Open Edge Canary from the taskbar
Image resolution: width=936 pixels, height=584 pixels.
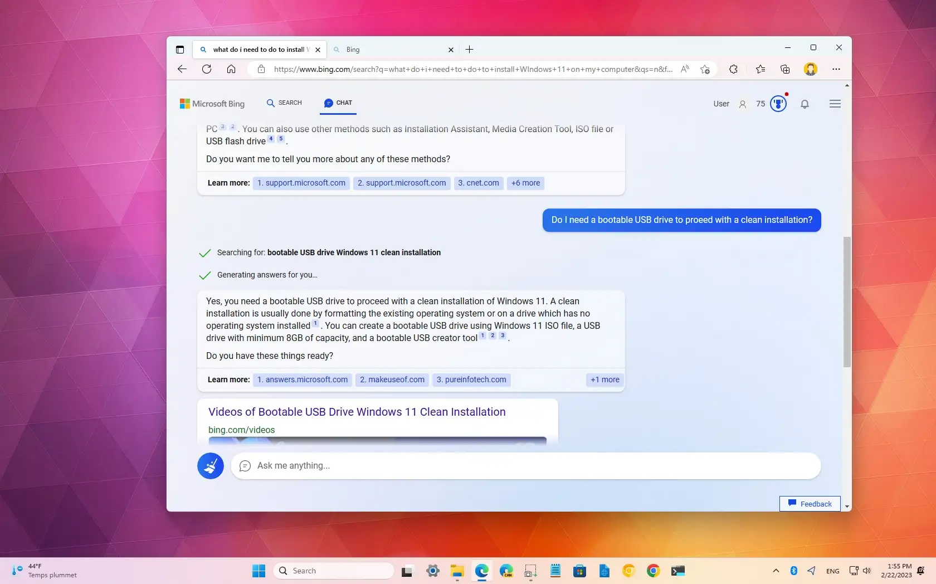click(x=506, y=571)
